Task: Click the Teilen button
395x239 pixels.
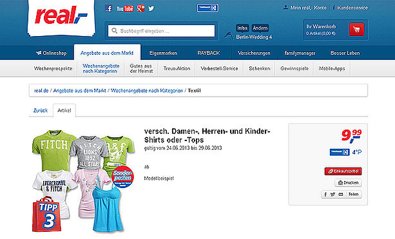Action: (353, 195)
